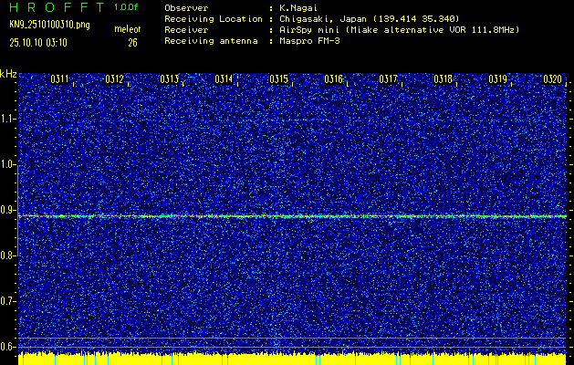The image size is (574, 365).
Task: Click the meteor count value 26
Action: (x=132, y=41)
